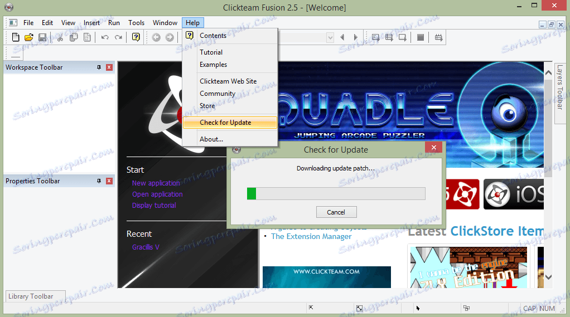The image size is (570, 317).
Task: Click the Open application link
Action: 157,194
